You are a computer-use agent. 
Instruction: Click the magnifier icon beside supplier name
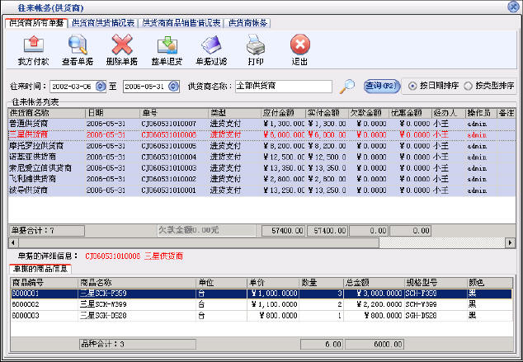[x=348, y=86]
